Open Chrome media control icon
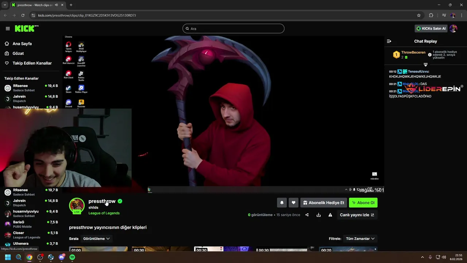The image size is (467, 263). coord(444,15)
